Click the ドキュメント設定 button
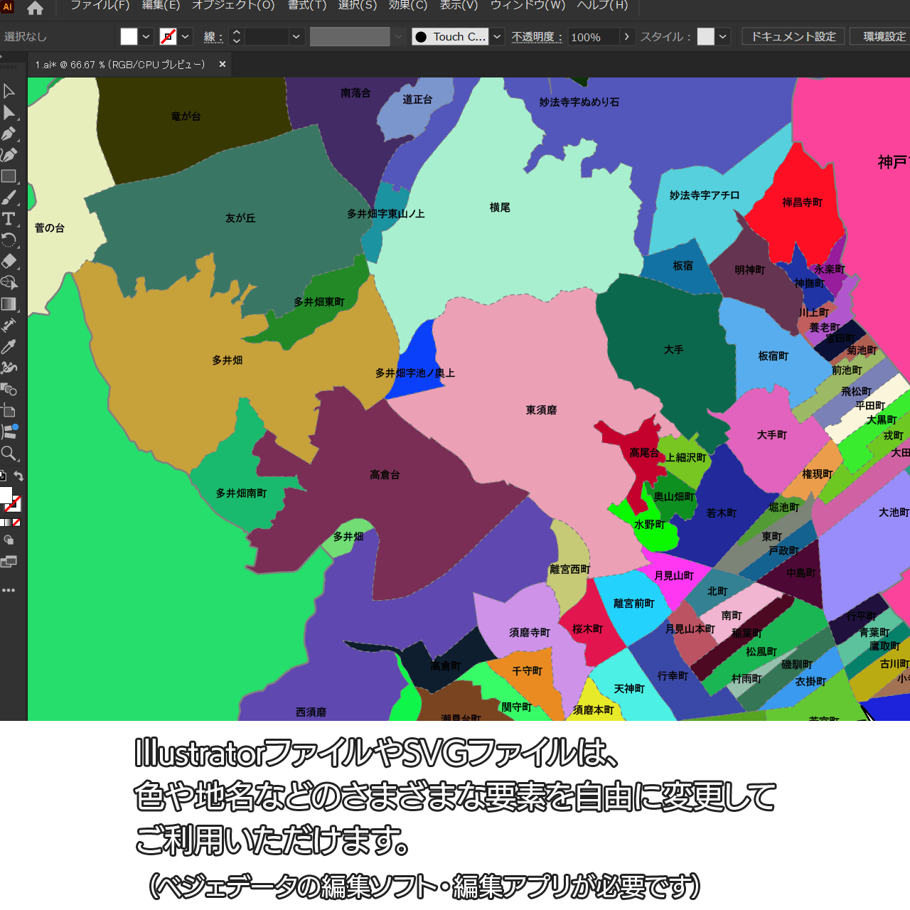Image resolution: width=910 pixels, height=910 pixels. (x=793, y=36)
